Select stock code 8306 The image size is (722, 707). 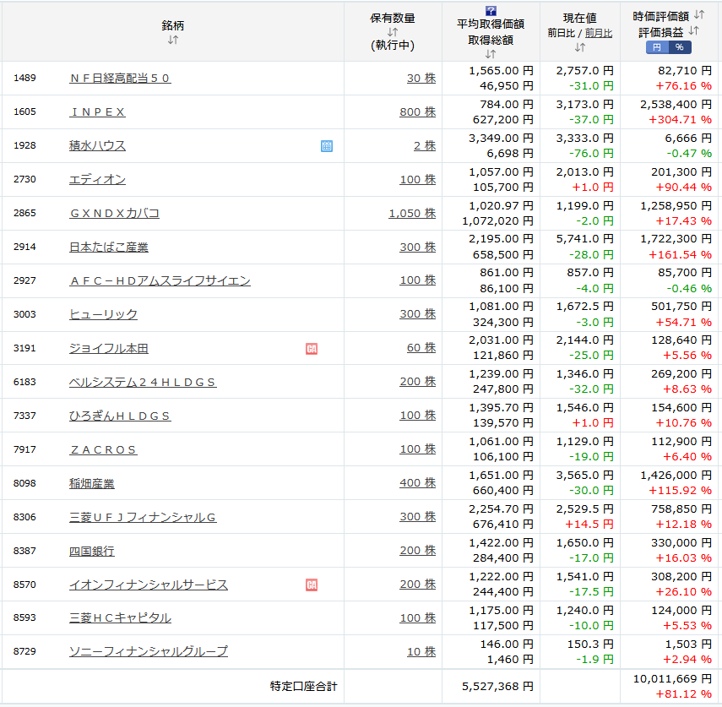(24, 517)
